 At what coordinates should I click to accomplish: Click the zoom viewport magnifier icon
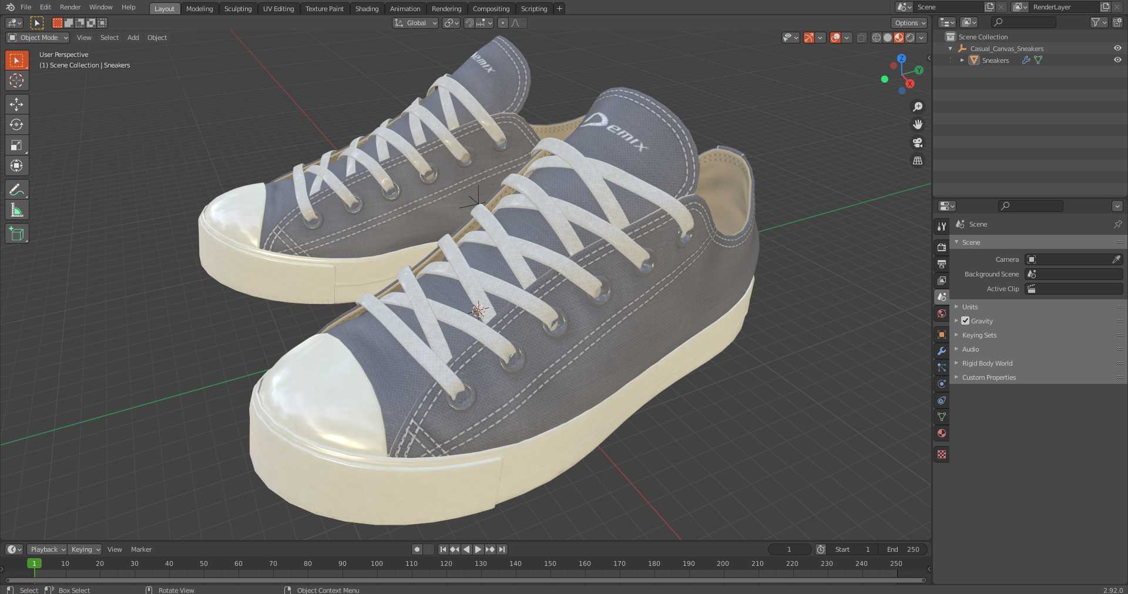(917, 107)
